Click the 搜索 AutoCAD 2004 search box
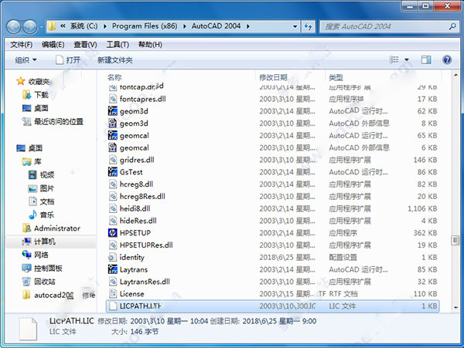 tap(384, 26)
